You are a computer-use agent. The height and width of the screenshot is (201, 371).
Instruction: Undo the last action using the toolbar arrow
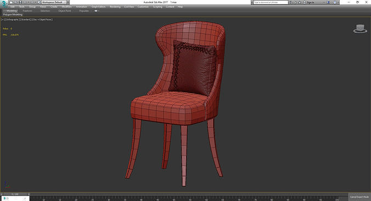tap(25, 2)
